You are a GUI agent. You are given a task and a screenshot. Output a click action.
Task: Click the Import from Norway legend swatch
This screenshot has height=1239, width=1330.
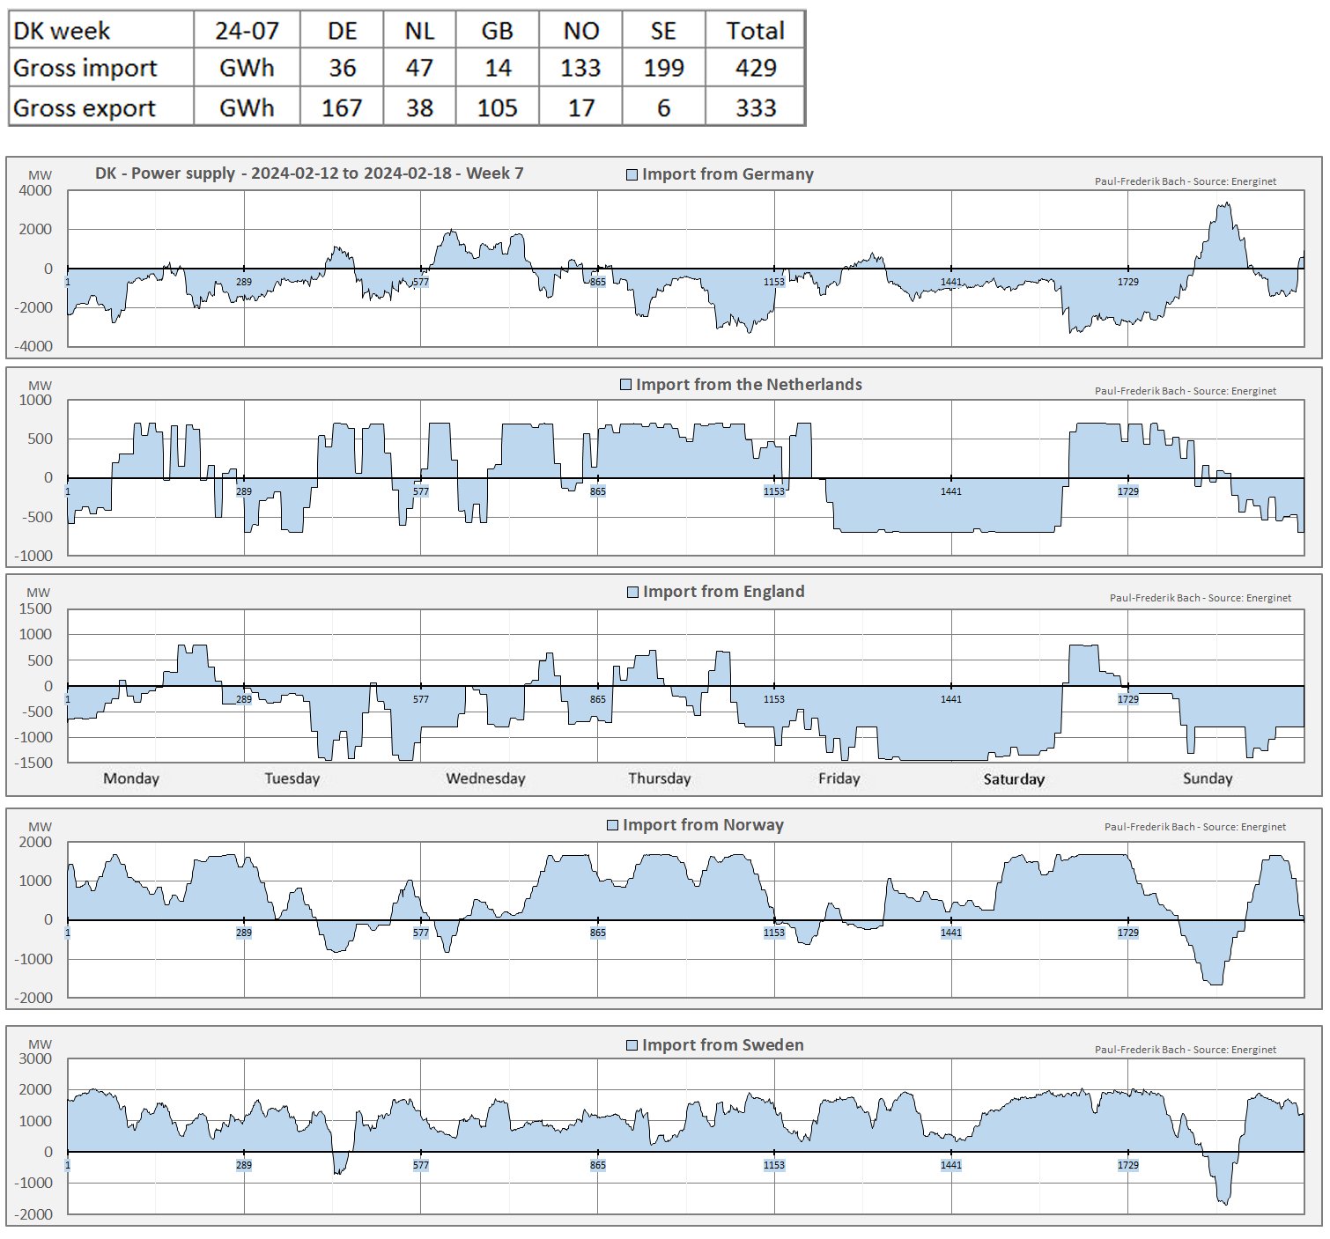[x=612, y=825]
